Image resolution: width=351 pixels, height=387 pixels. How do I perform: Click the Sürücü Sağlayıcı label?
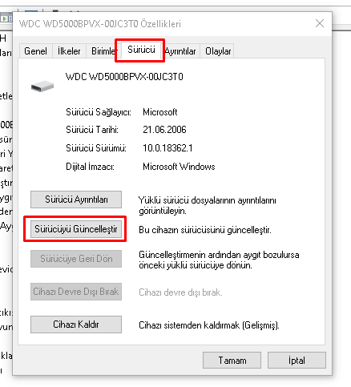click(99, 112)
